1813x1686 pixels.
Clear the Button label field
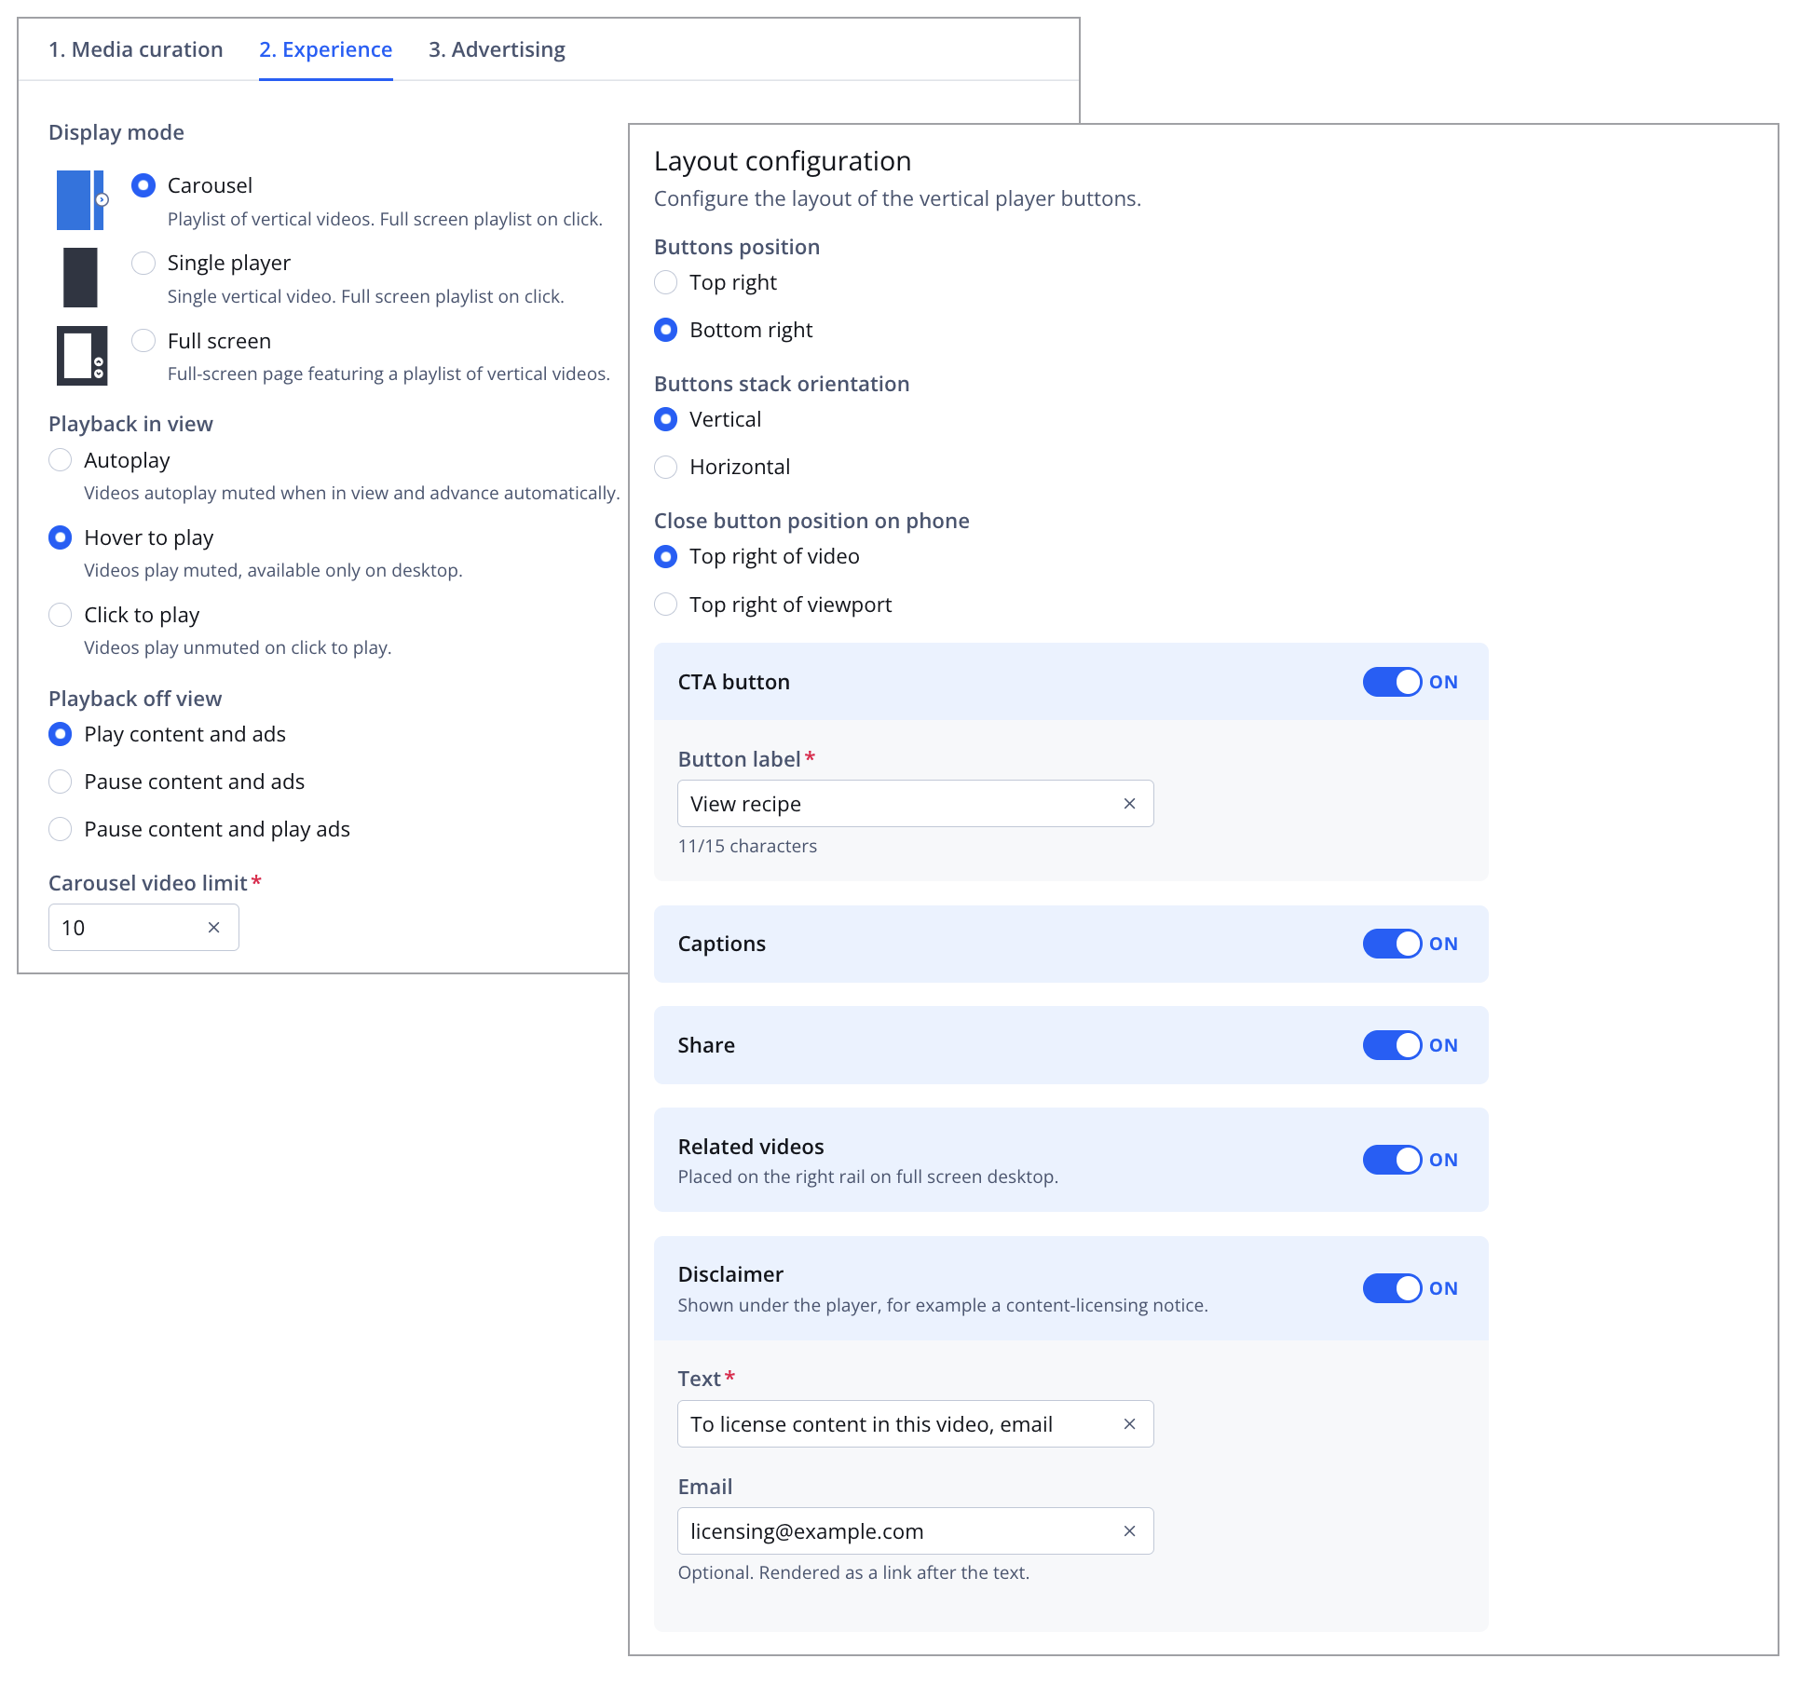pyautogui.click(x=1129, y=804)
